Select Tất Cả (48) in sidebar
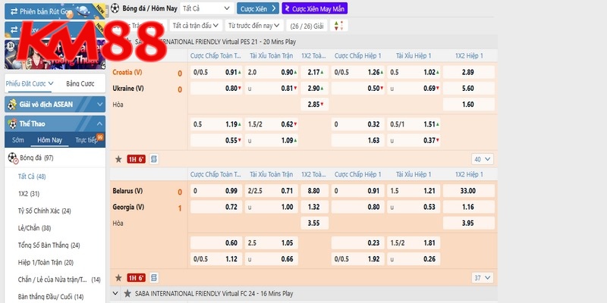 [x=32, y=176]
